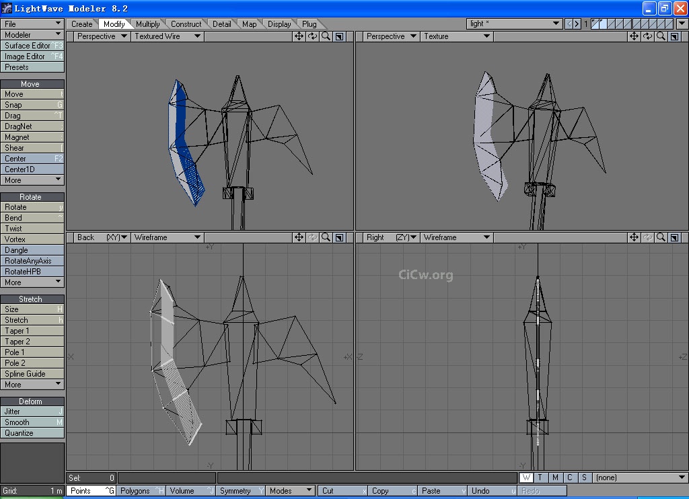Toggle Symmetry mode
This screenshot has width=689, height=499.
coord(240,491)
